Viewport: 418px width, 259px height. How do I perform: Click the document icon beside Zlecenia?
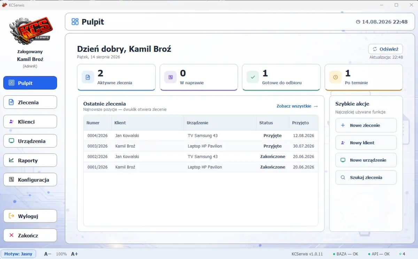(11, 102)
